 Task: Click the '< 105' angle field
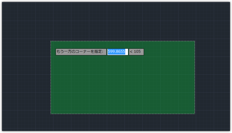[x=136, y=52]
